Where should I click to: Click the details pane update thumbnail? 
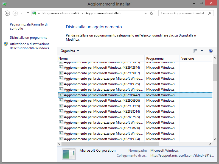coord(69,154)
